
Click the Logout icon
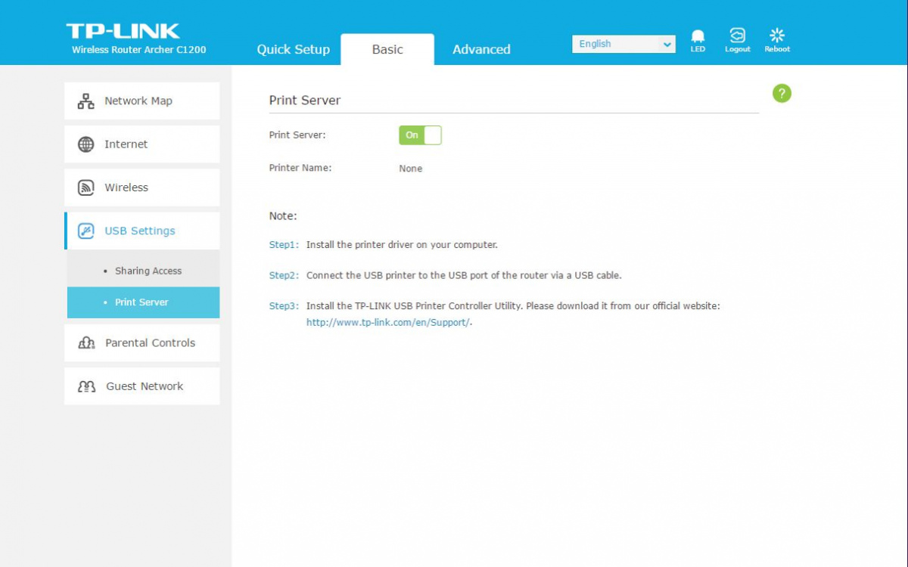[737, 36]
